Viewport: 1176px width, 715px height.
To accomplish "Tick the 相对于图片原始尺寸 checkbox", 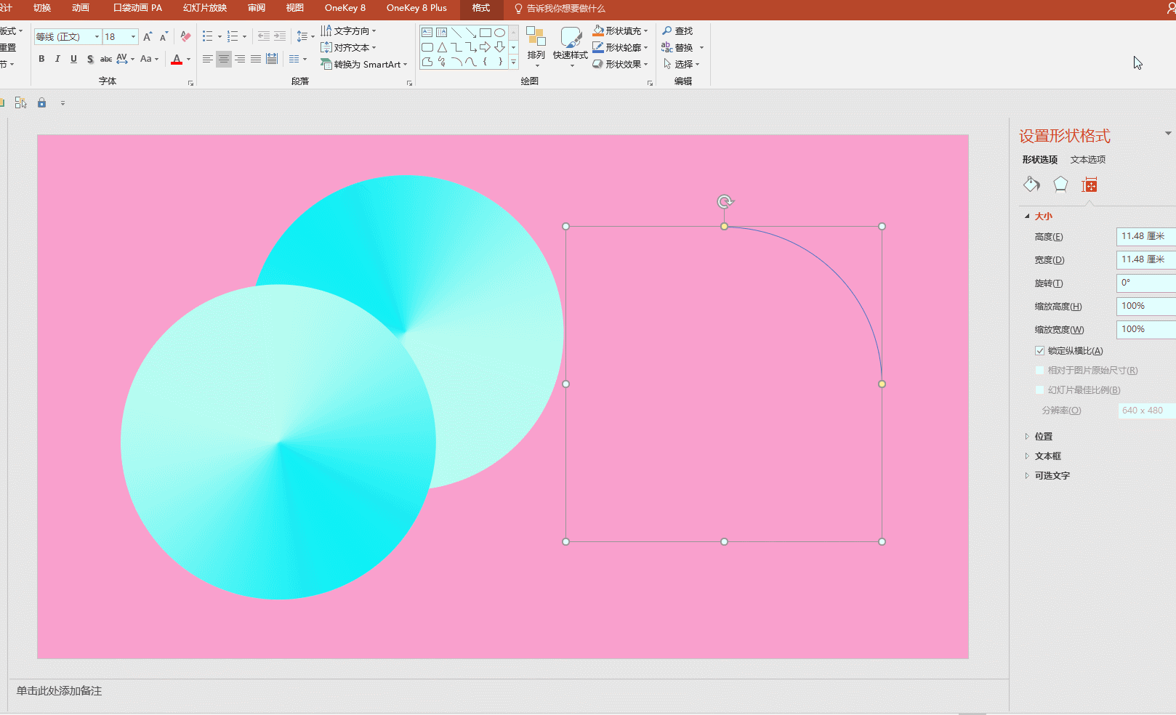I will click(1040, 371).
